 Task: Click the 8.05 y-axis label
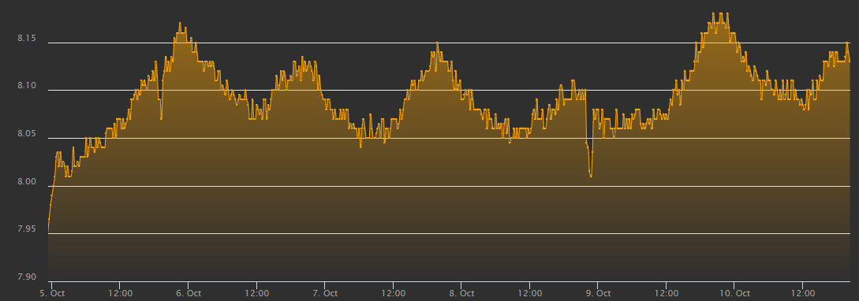(27, 134)
